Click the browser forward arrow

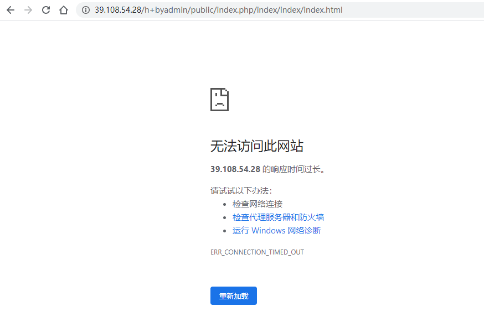pyautogui.click(x=28, y=10)
